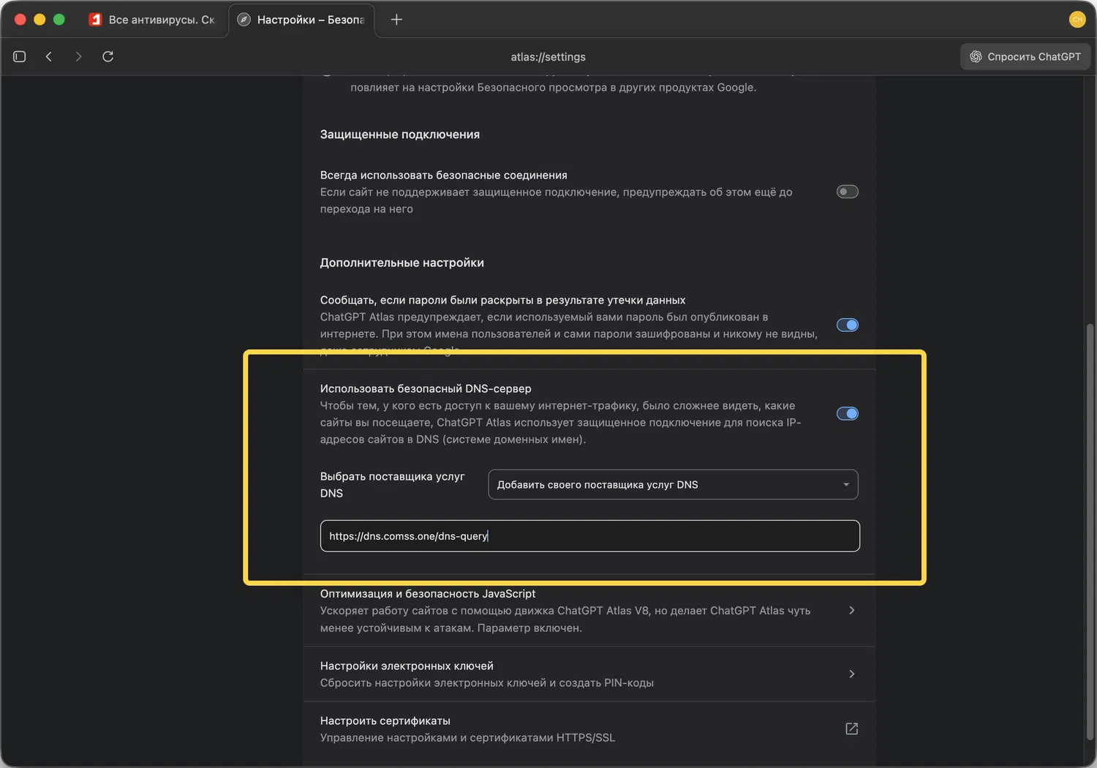Close the window with red button

(20, 20)
